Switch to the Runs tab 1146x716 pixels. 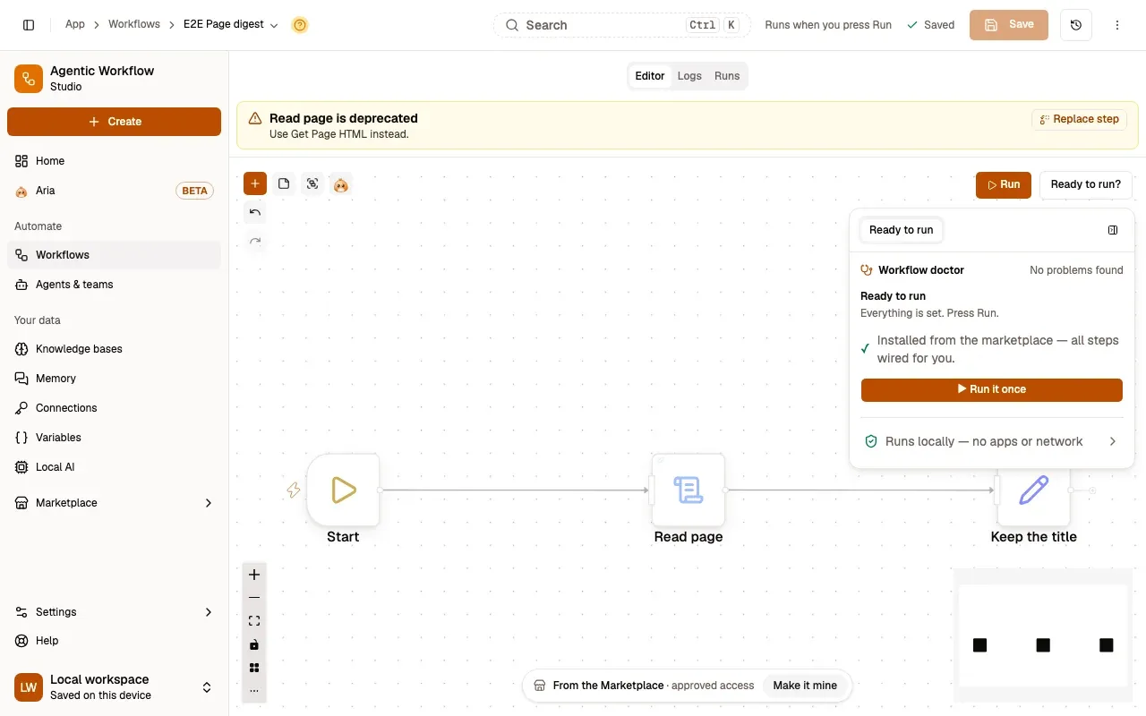(727, 76)
